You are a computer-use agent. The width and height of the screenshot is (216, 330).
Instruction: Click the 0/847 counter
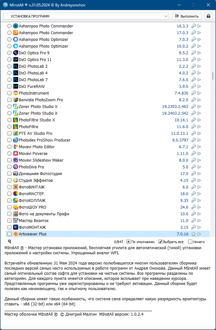(x=118, y=242)
